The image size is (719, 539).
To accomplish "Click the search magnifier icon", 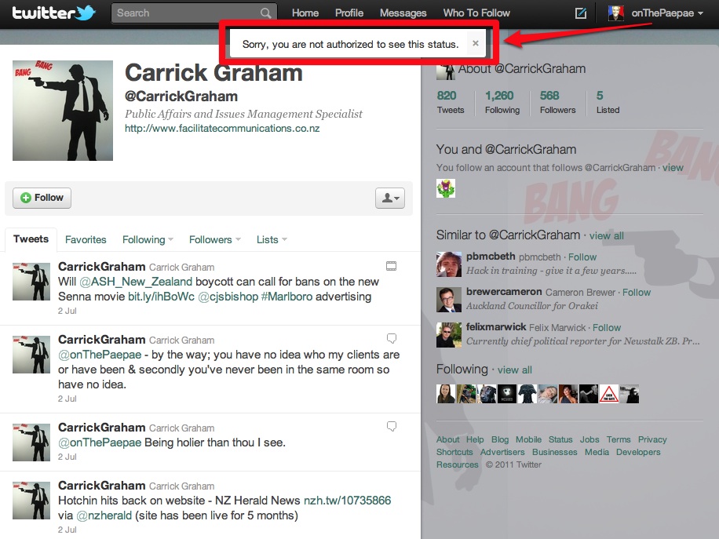I will (265, 13).
